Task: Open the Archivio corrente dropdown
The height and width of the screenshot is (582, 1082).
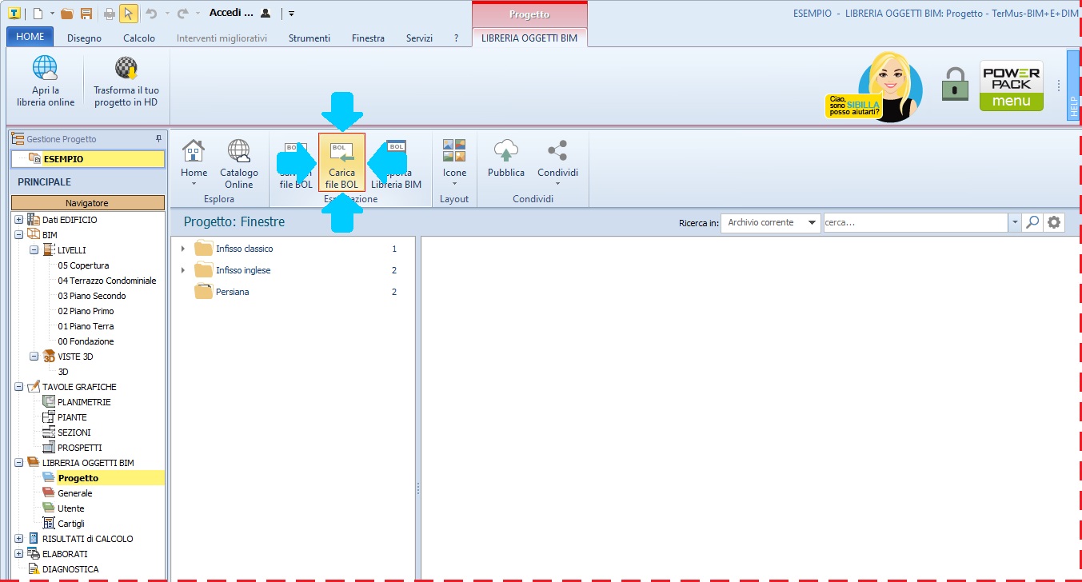Action: click(x=812, y=222)
